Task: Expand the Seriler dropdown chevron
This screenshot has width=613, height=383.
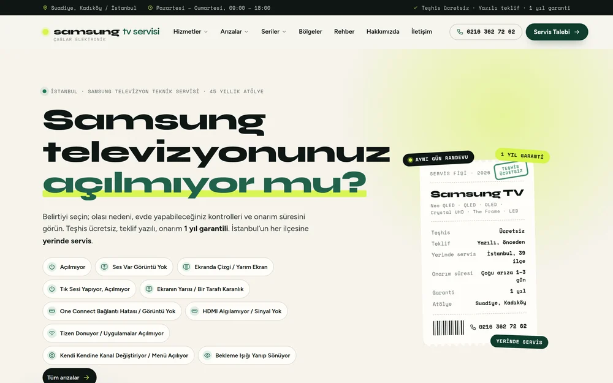Action: tap(284, 32)
